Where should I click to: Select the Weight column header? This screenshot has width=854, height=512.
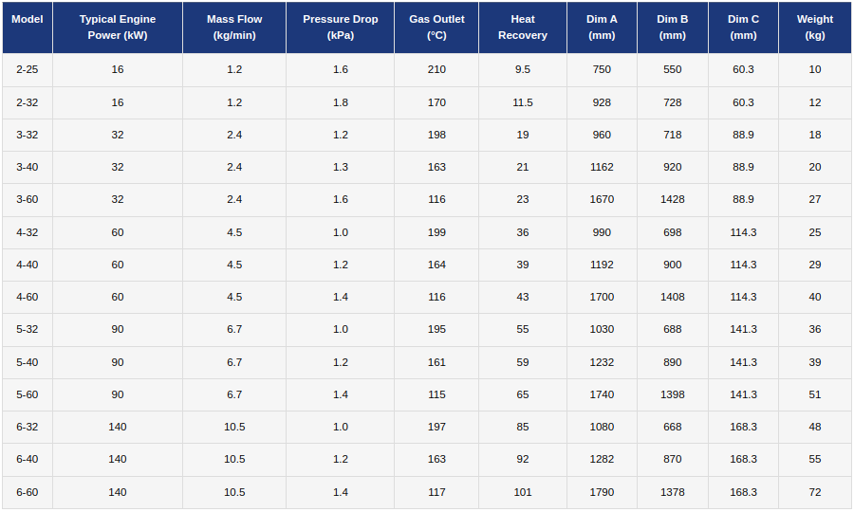[815, 27]
